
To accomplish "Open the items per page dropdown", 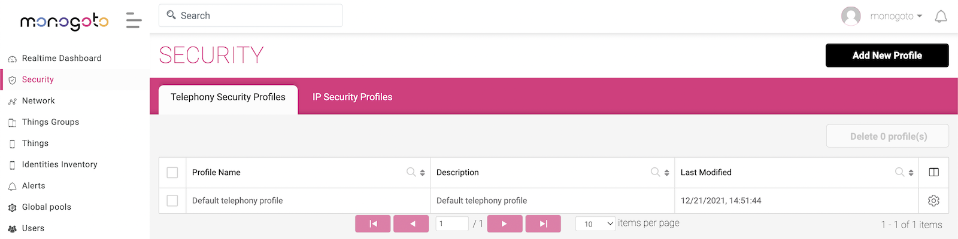I will (595, 223).
